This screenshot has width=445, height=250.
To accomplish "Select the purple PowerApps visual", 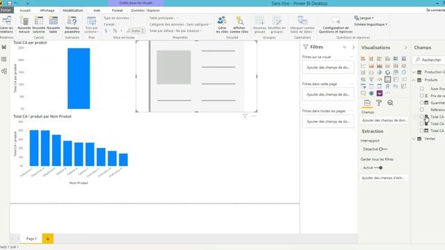I will tap(380, 93).
